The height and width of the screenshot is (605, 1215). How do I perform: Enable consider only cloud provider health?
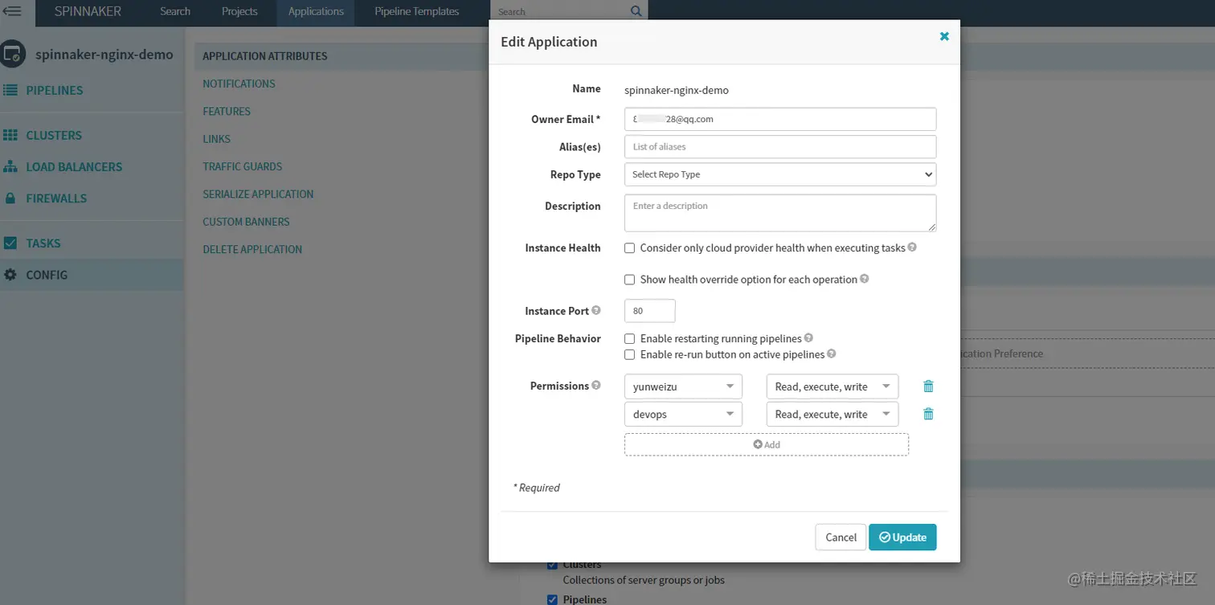(x=630, y=247)
